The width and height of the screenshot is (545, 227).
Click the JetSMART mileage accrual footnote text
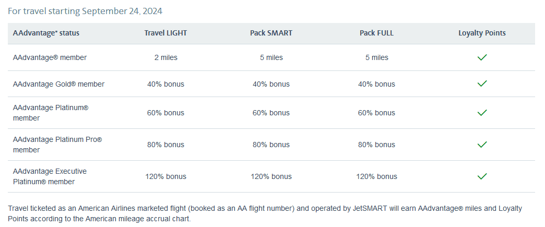[x=265, y=213]
